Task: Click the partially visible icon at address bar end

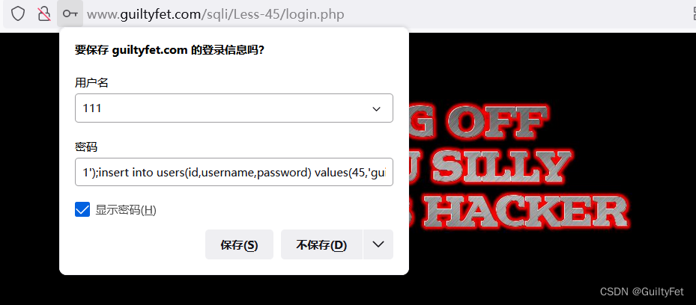Action: tap(693, 14)
